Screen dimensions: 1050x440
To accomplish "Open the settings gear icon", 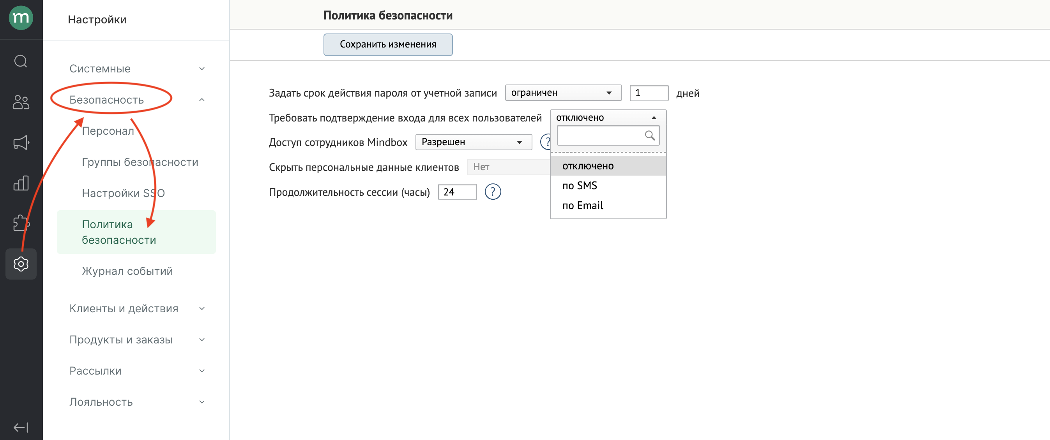I will coord(21,264).
